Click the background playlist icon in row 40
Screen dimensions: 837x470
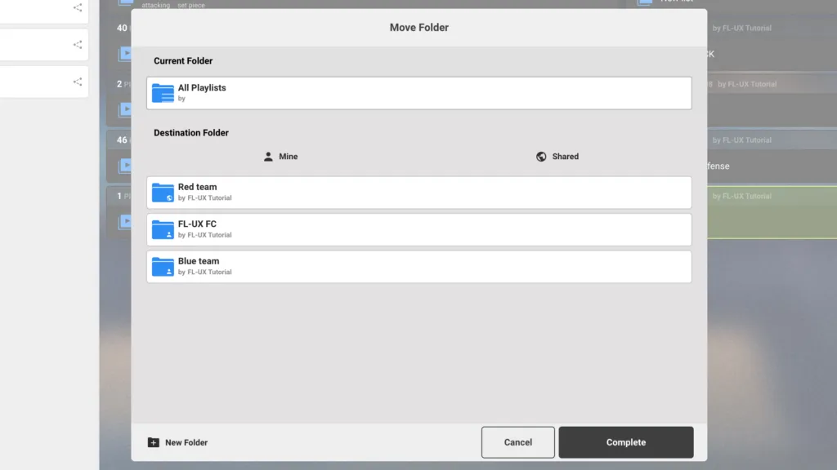[125, 53]
